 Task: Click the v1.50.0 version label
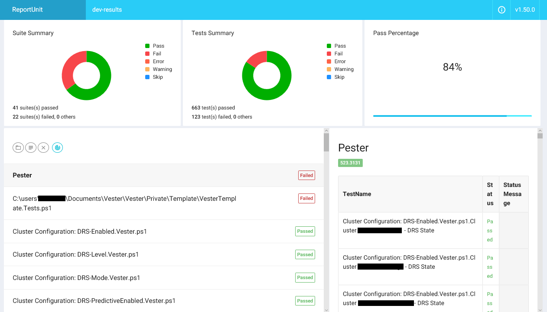coord(524,10)
